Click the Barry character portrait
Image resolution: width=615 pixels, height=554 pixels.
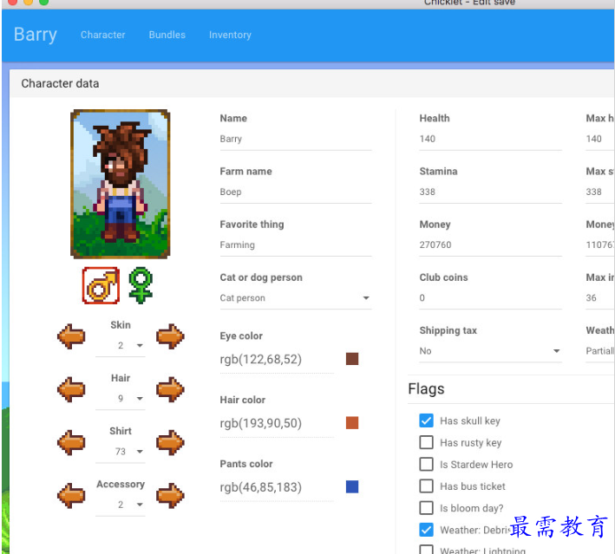click(x=120, y=184)
